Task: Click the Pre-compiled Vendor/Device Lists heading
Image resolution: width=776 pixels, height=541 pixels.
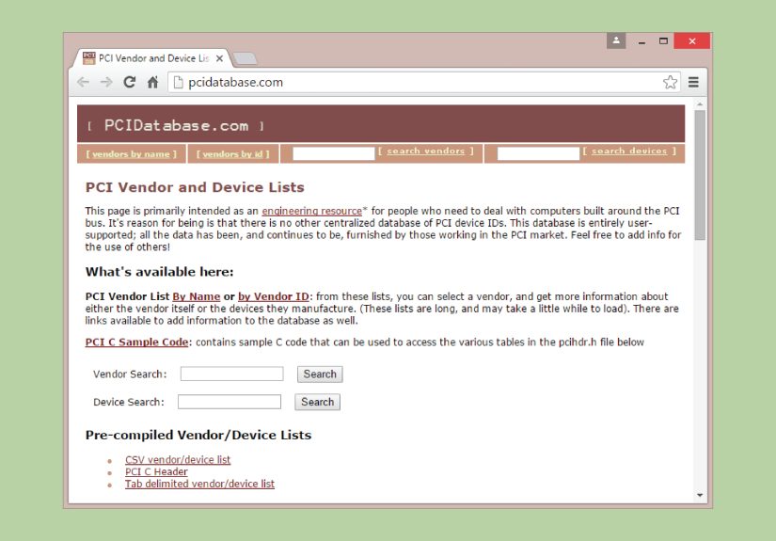Action: pyautogui.click(x=198, y=435)
